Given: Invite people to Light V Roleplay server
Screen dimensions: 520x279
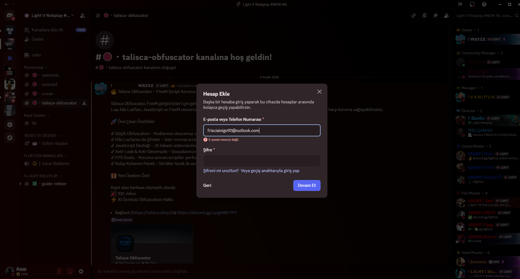Looking at the screenshot, I should [82, 16].
